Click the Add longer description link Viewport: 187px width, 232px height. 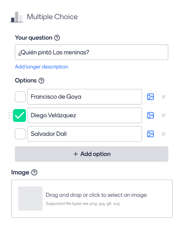pos(42,67)
